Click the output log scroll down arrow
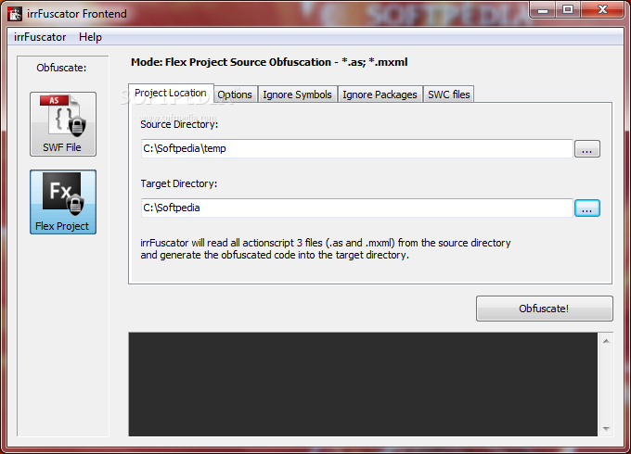Viewport: 631px width, 454px height. coord(606,429)
